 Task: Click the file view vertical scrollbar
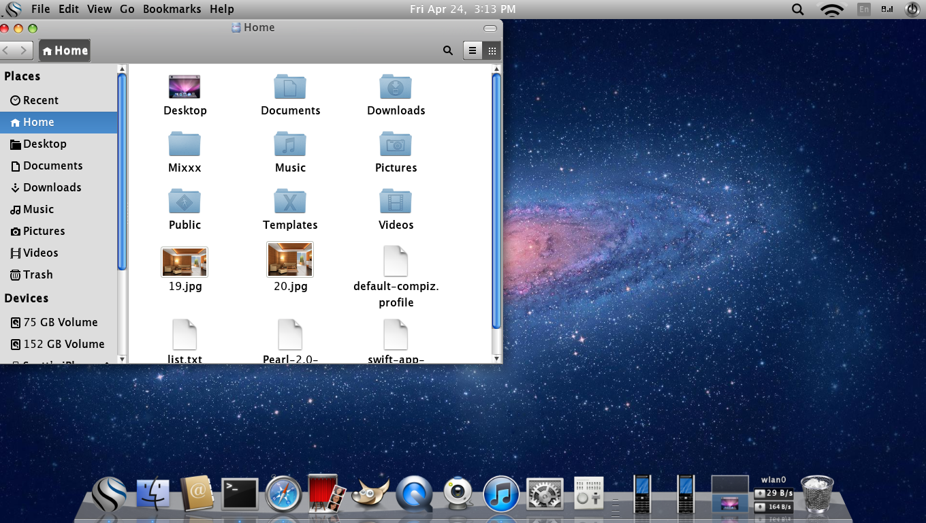(x=497, y=201)
